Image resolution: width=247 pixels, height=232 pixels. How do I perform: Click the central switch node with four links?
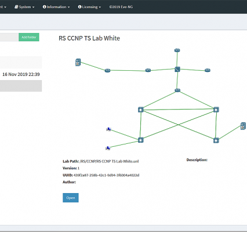[x=177, y=69]
